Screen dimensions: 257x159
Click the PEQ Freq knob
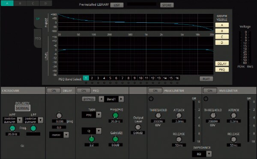[x=115, y=115]
